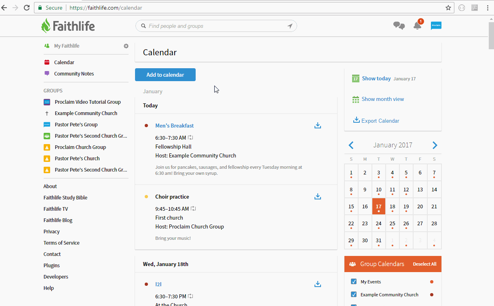This screenshot has height=306, width=494.
Task: Click Proclaim Video Tutorial Group icon
Action: point(47,102)
